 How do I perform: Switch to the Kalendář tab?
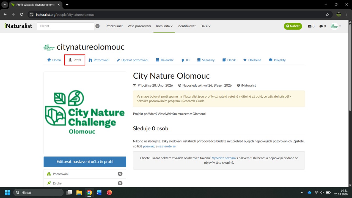pyautogui.click(x=164, y=60)
